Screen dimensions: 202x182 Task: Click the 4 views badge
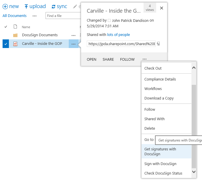(150, 8)
